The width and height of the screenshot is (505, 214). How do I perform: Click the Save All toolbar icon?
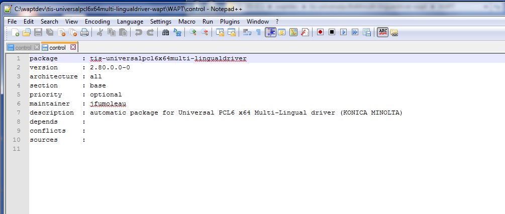[x=50, y=32]
